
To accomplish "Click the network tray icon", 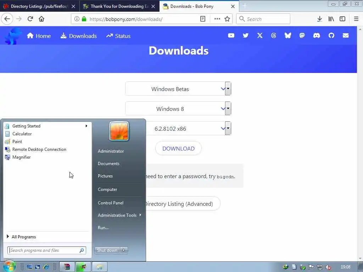I will [x=320, y=267].
